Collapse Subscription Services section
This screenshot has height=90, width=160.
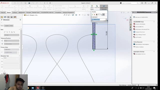coord(154,52)
